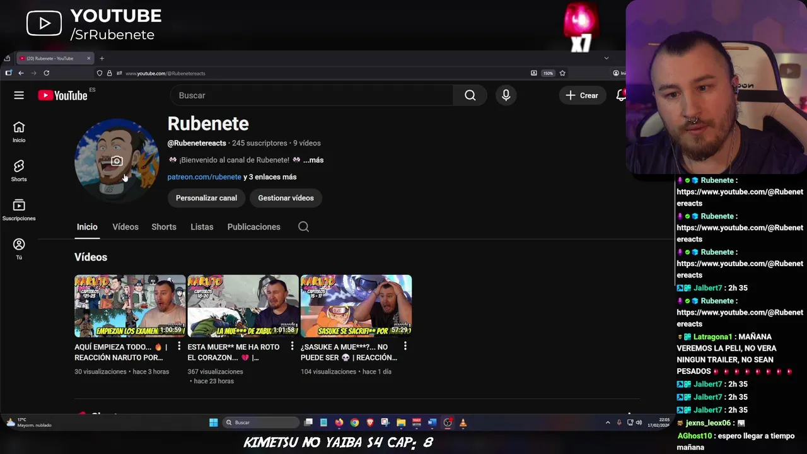Open the 150% zoom level indicator
This screenshot has height=454, width=807.
tap(548, 73)
